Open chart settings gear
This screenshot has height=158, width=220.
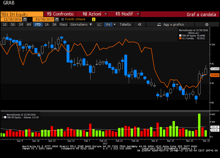[207, 25]
